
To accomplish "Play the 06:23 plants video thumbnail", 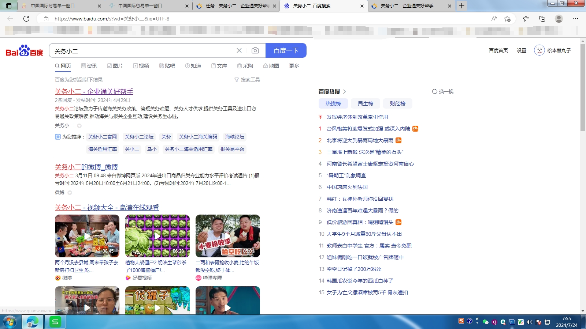I will (x=157, y=236).
